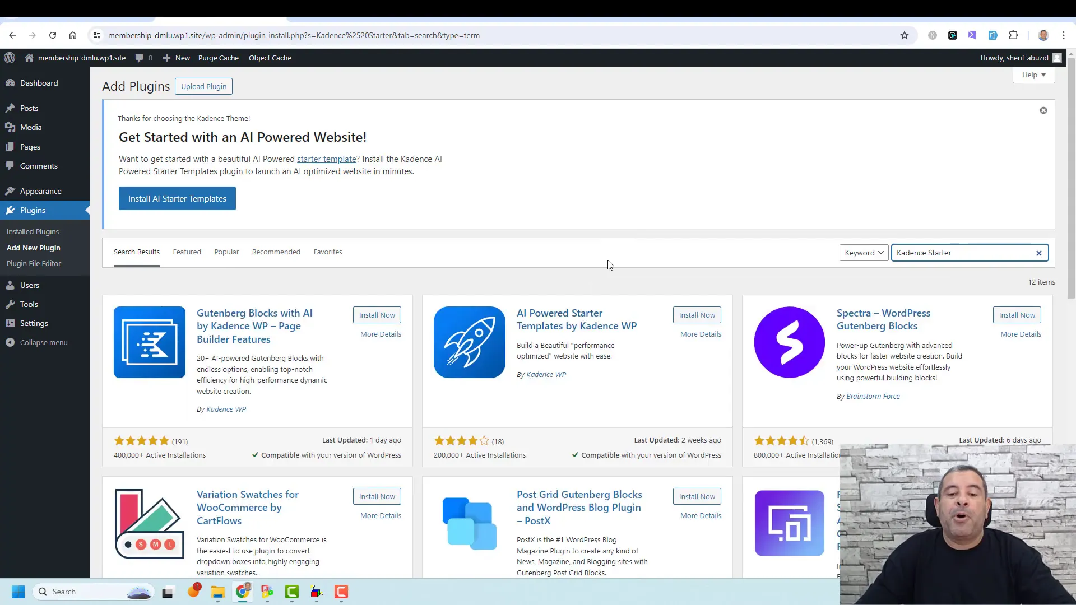Open More Details for Spectra plugin
The image size is (1076, 605).
pos(1021,334)
